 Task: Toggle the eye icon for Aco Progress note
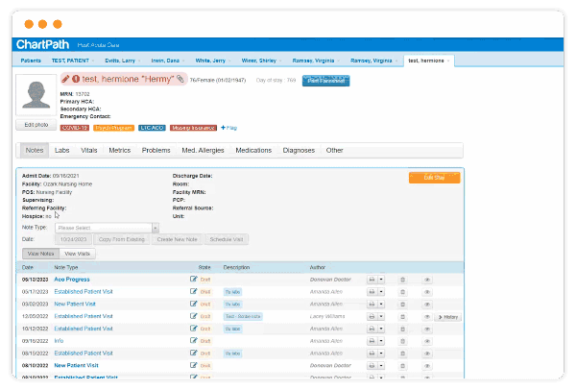pos(427,279)
